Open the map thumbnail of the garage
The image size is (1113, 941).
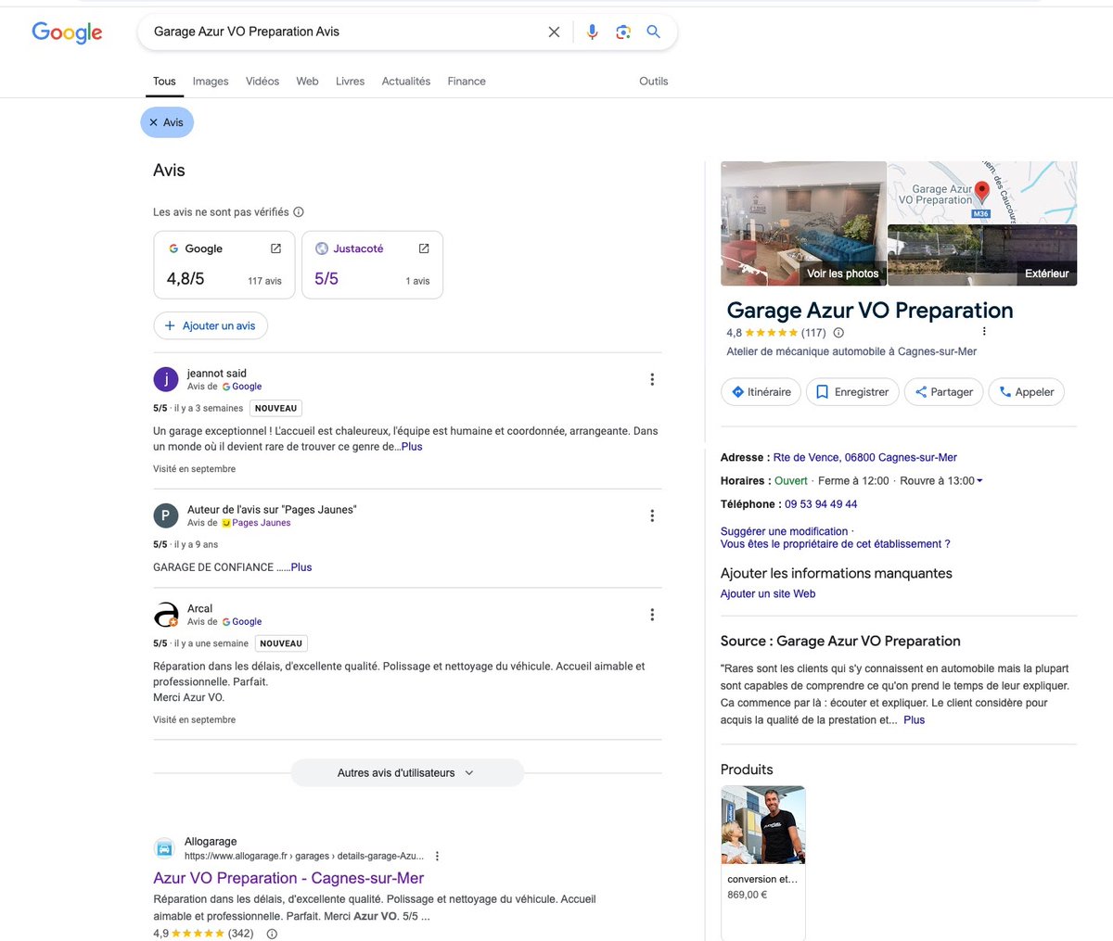(983, 192)
